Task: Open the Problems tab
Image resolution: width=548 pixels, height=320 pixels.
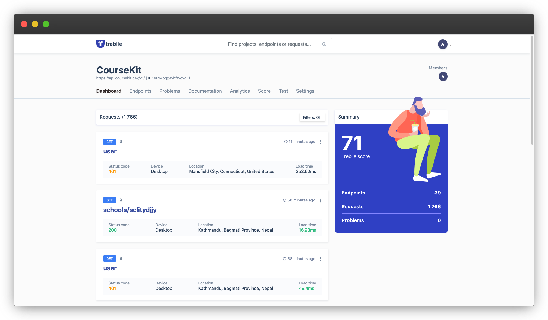Action: pyautogui.click(x=170, y=91)
